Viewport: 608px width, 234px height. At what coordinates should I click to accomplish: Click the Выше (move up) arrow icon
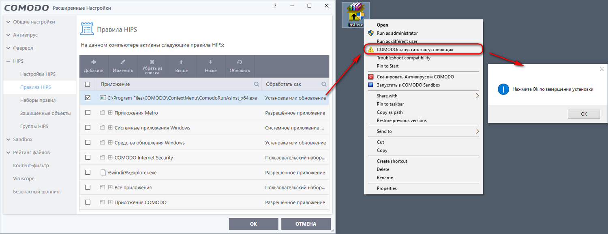181,62
